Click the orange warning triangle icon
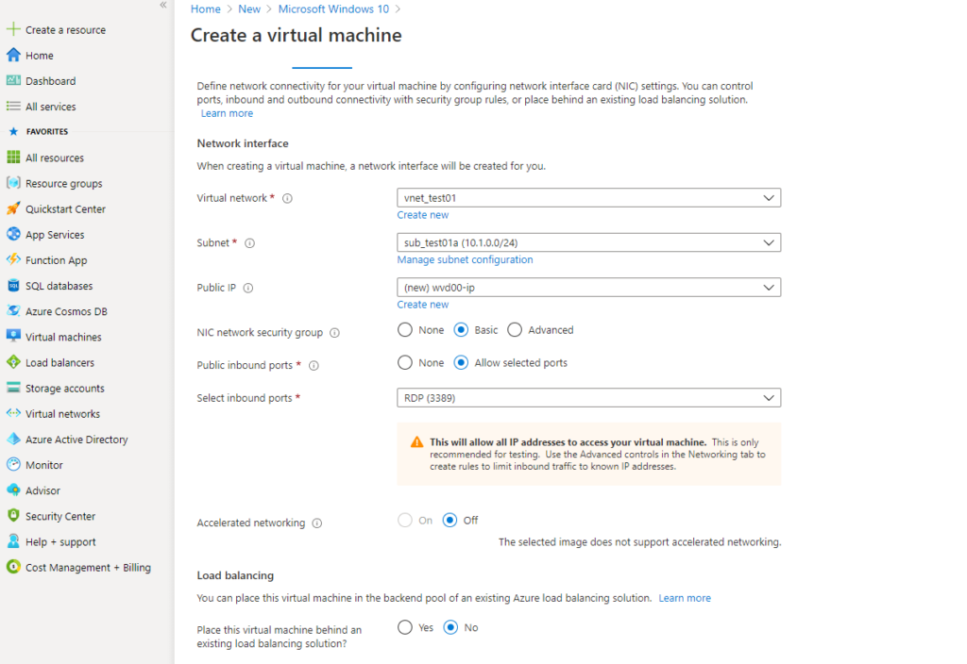Image resolution: width=967 pixels, height=664 pixels. pyautogui.click(x=416, y=441)
